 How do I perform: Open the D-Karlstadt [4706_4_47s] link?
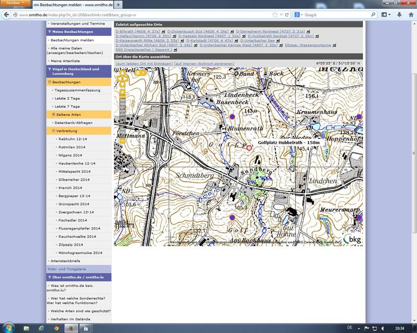[x=210, y=41]
